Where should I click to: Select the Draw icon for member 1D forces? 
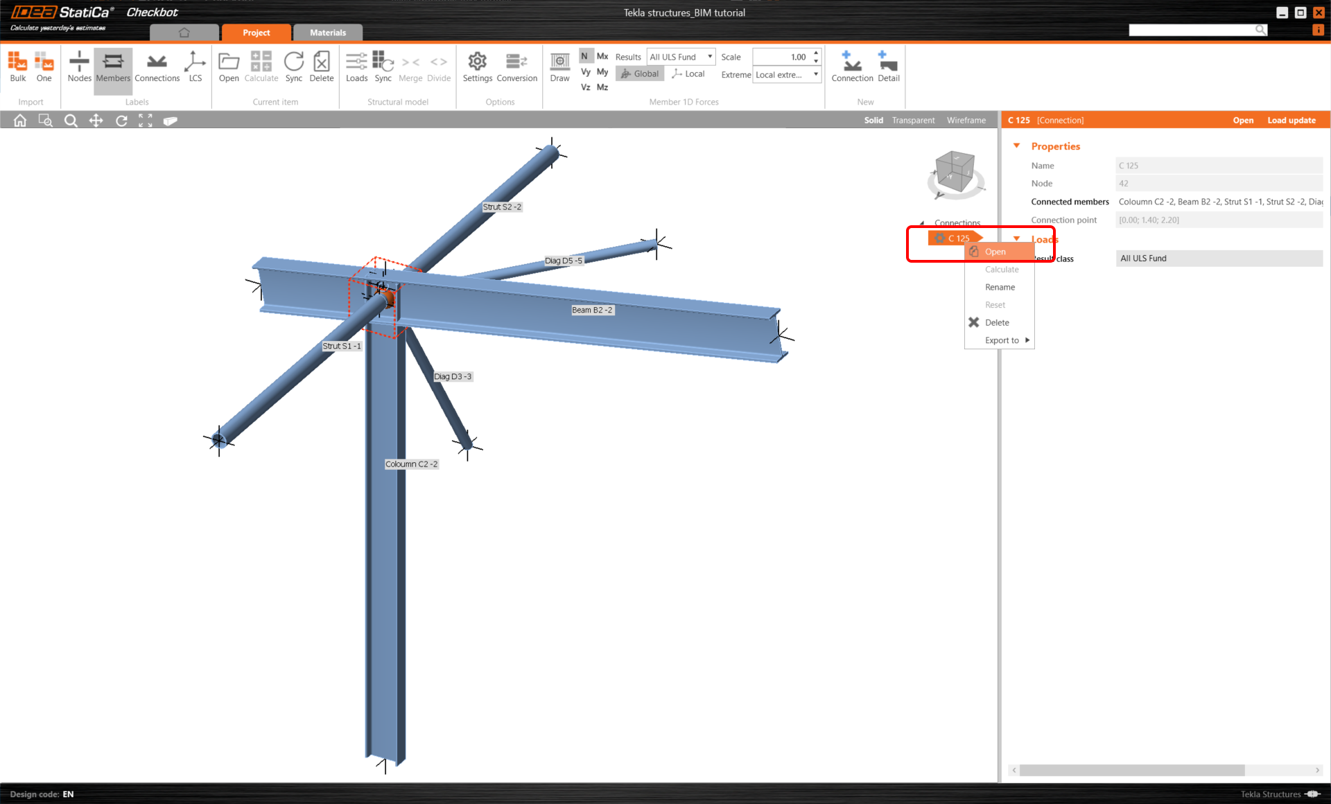click(559, 67)
